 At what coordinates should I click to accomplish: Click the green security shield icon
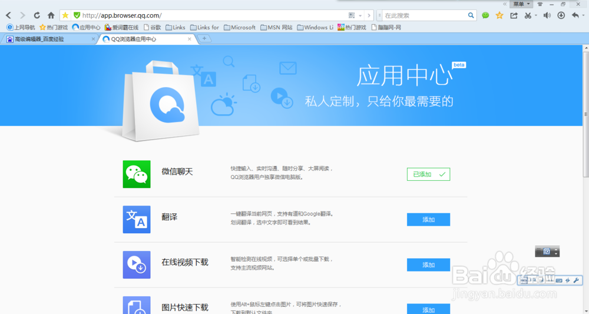coord(77,15)
